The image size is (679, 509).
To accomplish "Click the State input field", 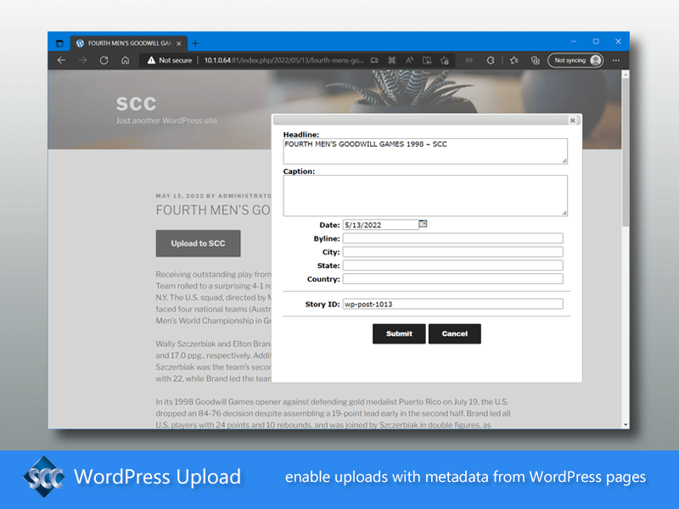I will pyautogui.click(x=453, y=266).
